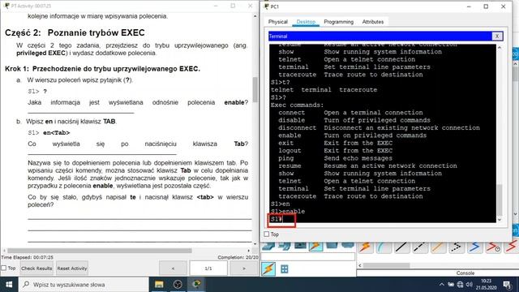Click the terminal scroll-up arrow
The height and width of the screenshot is (292, 519).
(x=500, y=48)
